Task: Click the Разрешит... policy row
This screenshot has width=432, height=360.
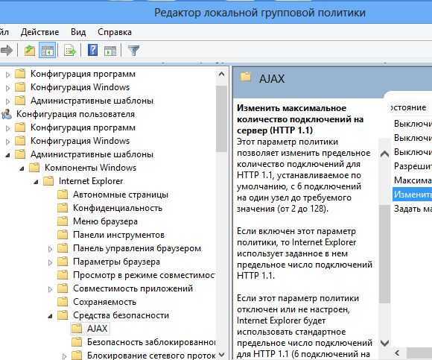Action: point(413,166)
